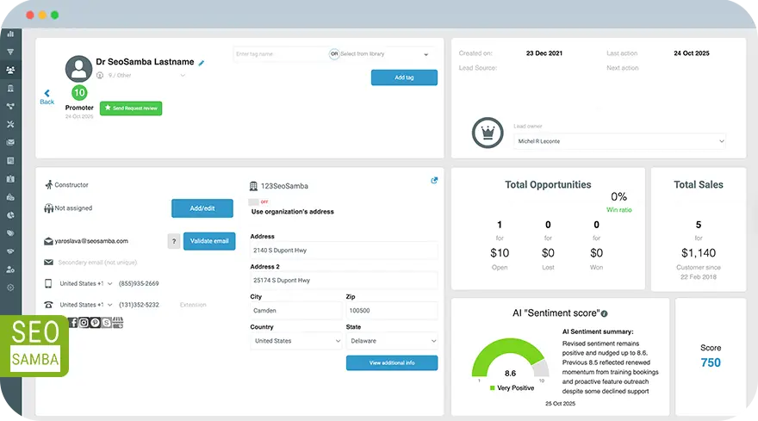This screenshot has width=758, height=421.
Task: Open the connected-nodes sidebar icon
Action: (x=10, y=107)
